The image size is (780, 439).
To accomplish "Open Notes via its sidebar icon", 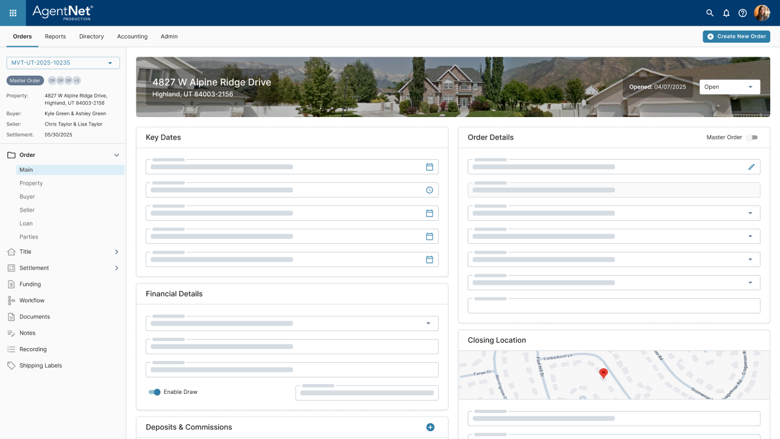I will click(x=12, y=333).
